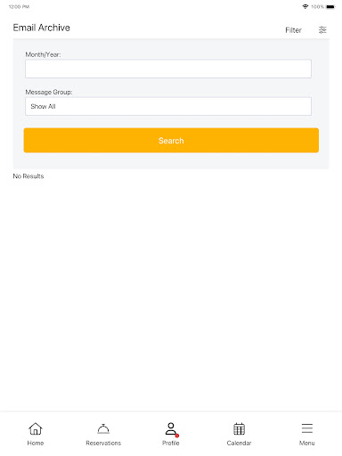Click the Month/Year input field
The image size is (342, 456).
[168, 69]
